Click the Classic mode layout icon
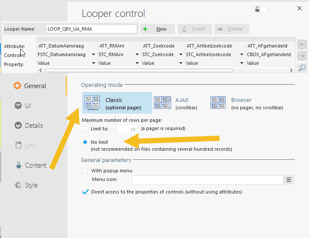This screenshot has width=309, height=238. click(92, 103)
